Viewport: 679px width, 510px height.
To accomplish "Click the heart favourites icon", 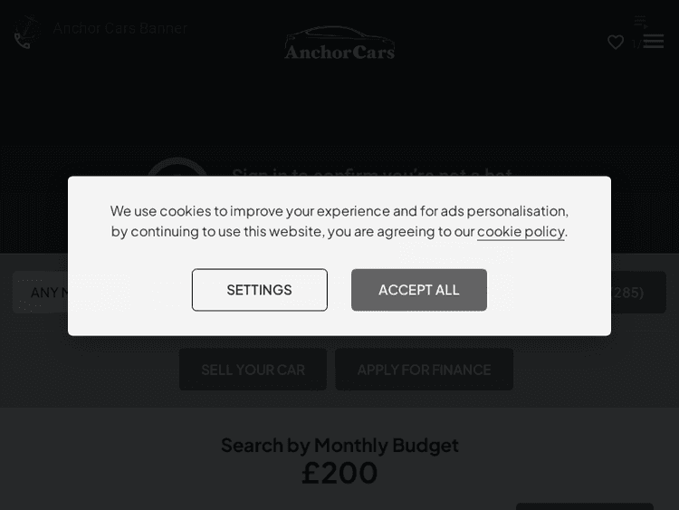I will pyautogui.click(x=616, y=43).
